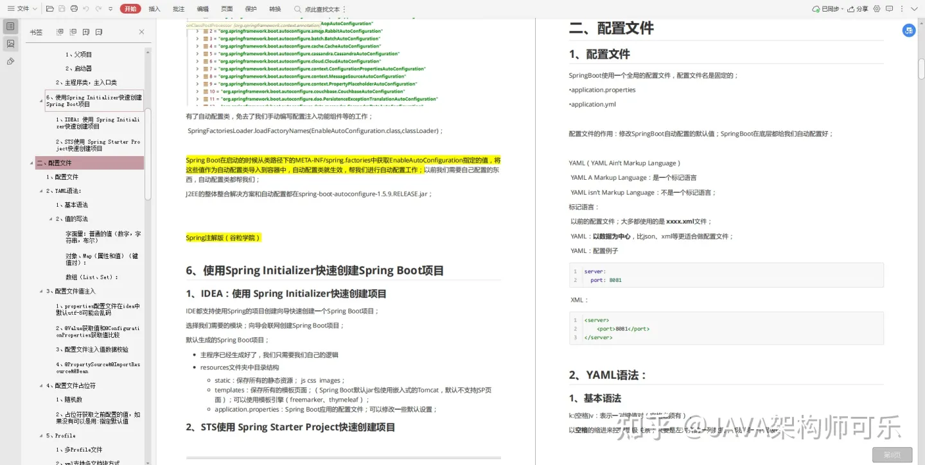The width and height of the screenshot is (925, 465).
Task: Open the feedback message icon
Action: pos(889,9)
